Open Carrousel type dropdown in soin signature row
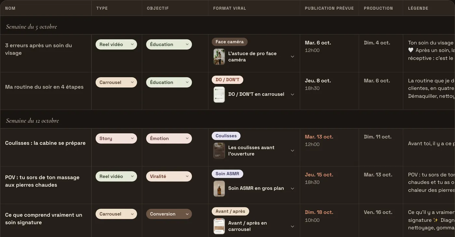 [116, 214]
